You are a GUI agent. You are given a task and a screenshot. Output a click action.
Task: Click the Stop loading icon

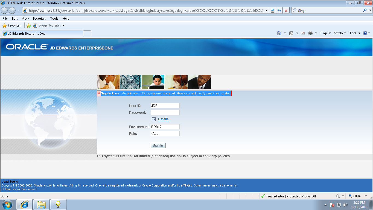286,10
